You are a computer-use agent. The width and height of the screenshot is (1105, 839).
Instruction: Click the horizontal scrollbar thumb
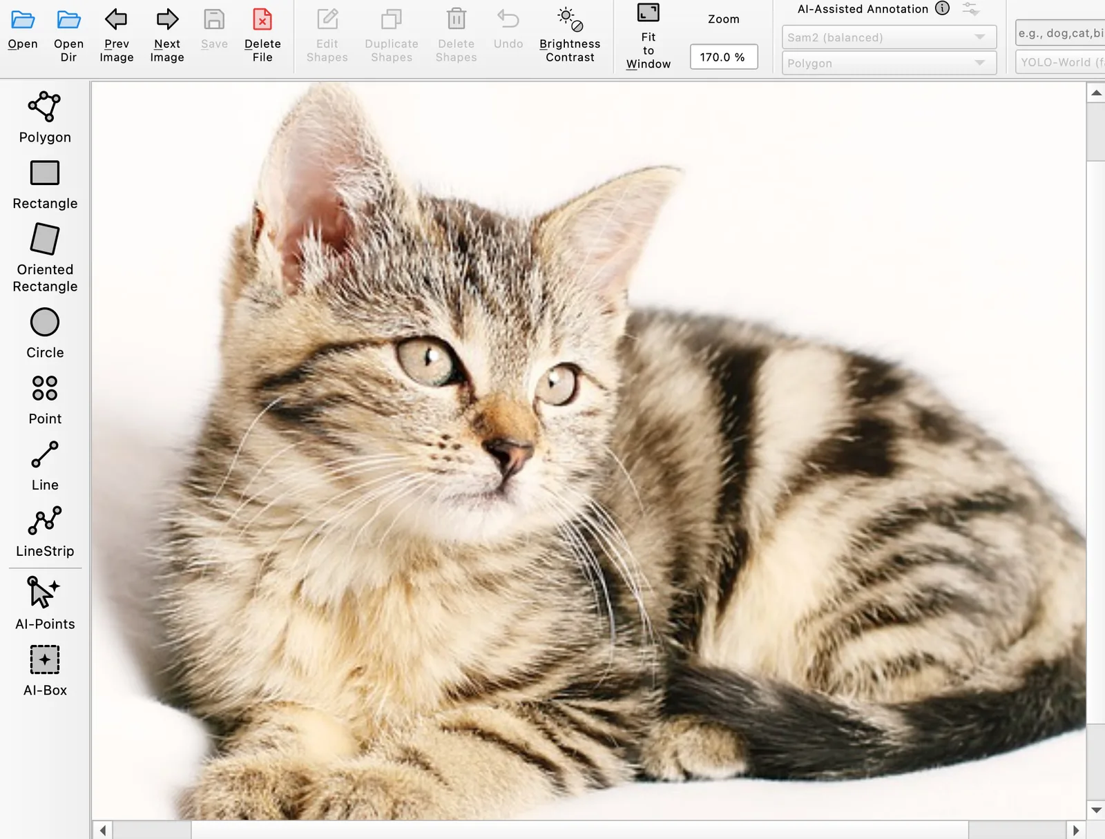(580, 830)
